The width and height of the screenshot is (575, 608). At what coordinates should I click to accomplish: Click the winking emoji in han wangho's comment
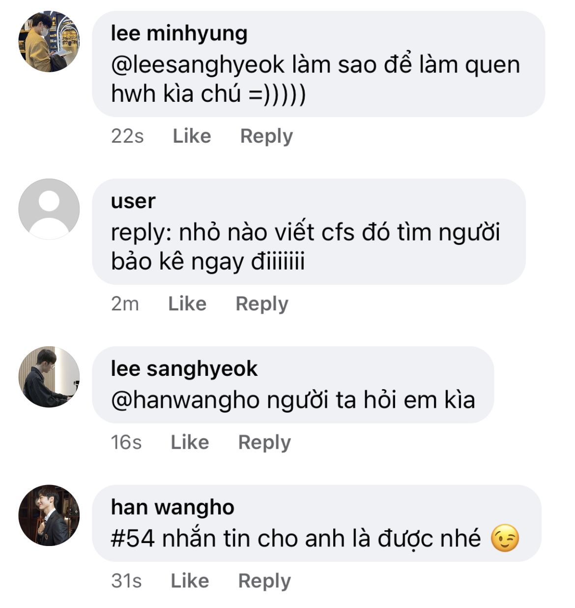(504, 538)
